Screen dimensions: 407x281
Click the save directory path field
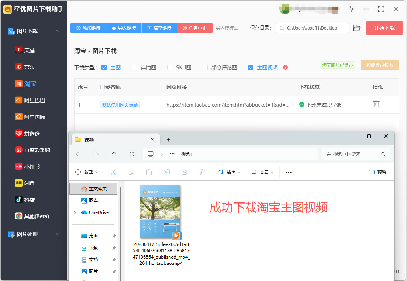[313, 28]
